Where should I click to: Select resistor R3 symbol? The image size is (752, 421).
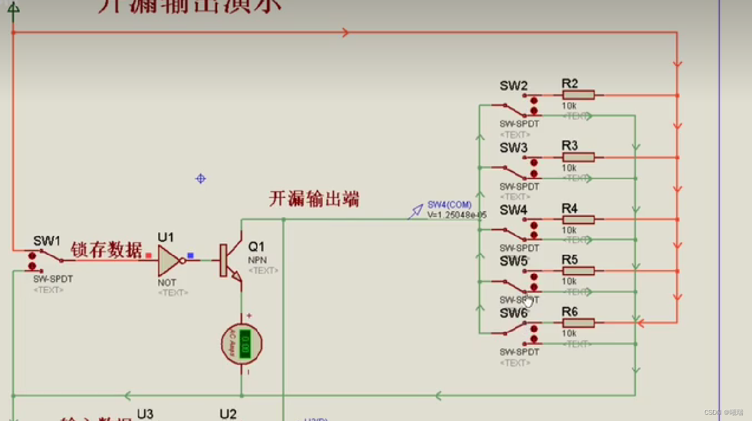pos(578,157)
